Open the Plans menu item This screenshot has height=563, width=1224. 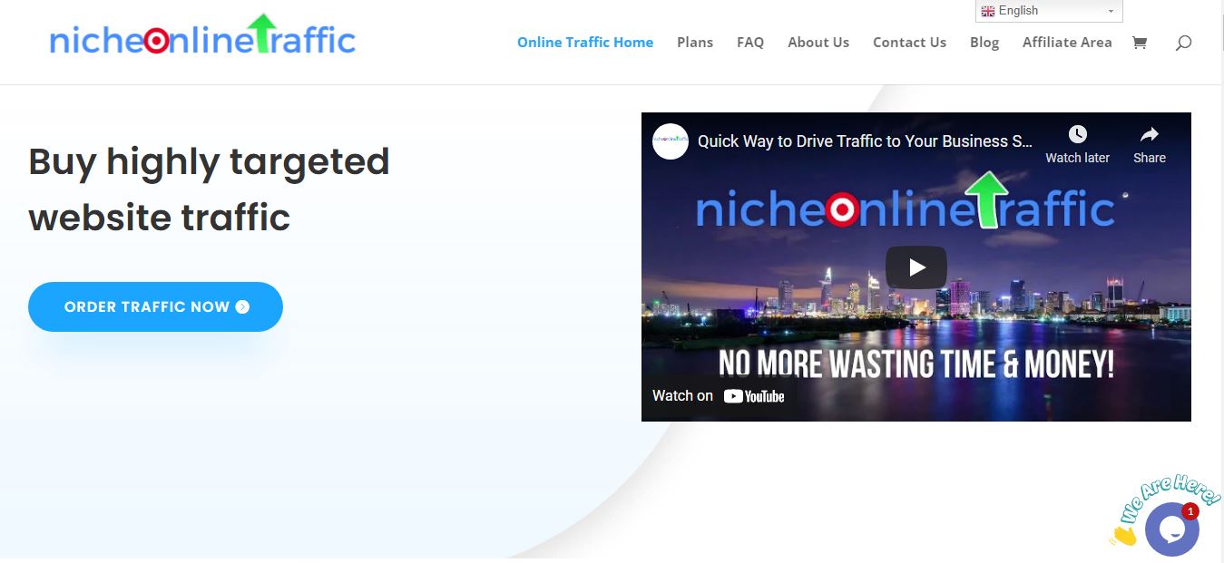(695, 43)
